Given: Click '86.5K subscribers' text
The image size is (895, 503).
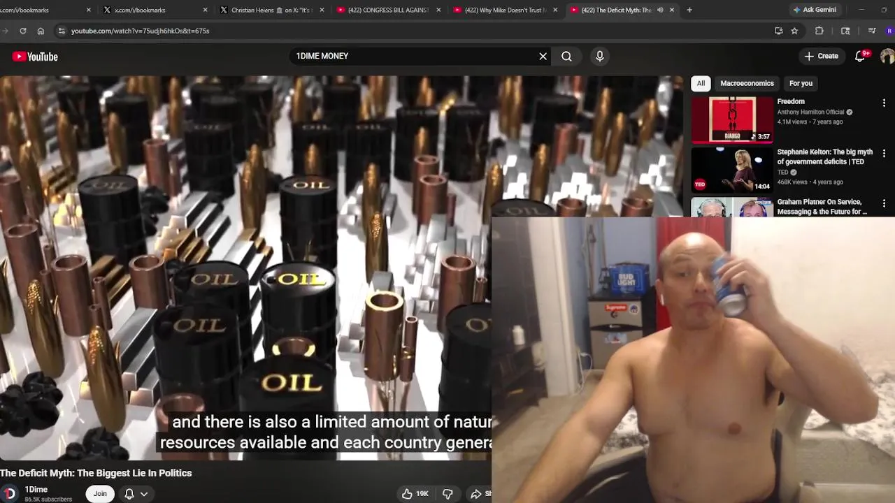Looking at the screenshot, I should pos(48,500).
